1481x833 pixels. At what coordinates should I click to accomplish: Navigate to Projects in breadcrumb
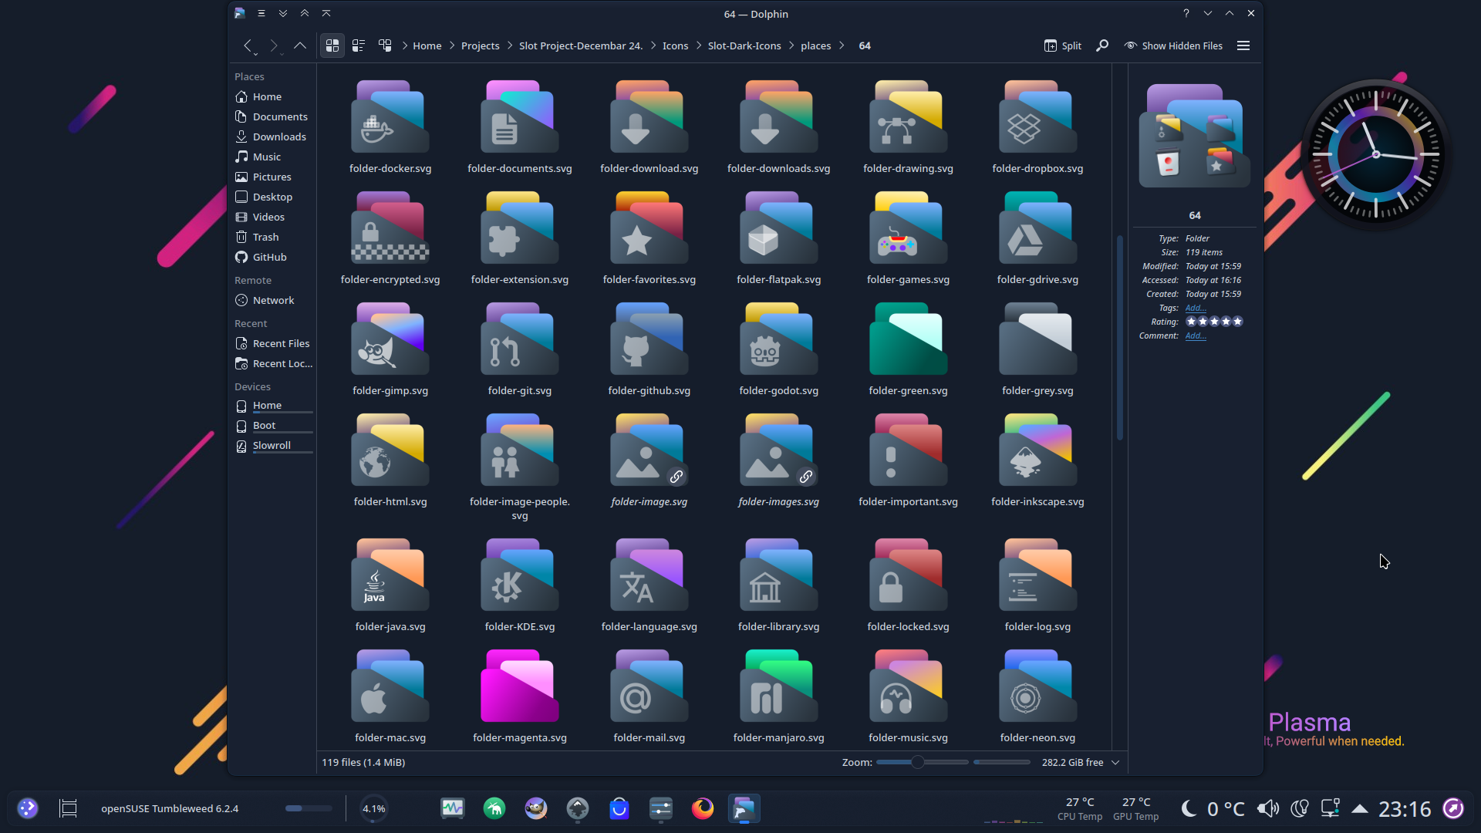pos(481,46)
